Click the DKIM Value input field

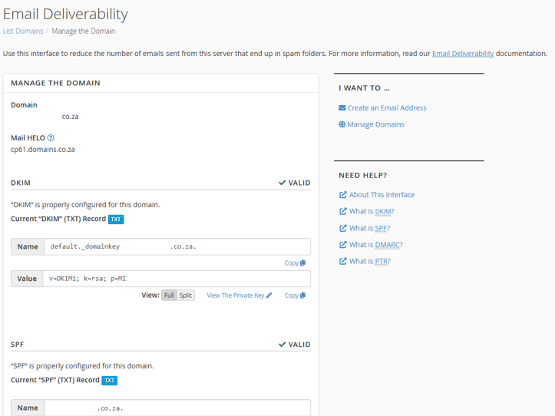(x=177, y=279)
